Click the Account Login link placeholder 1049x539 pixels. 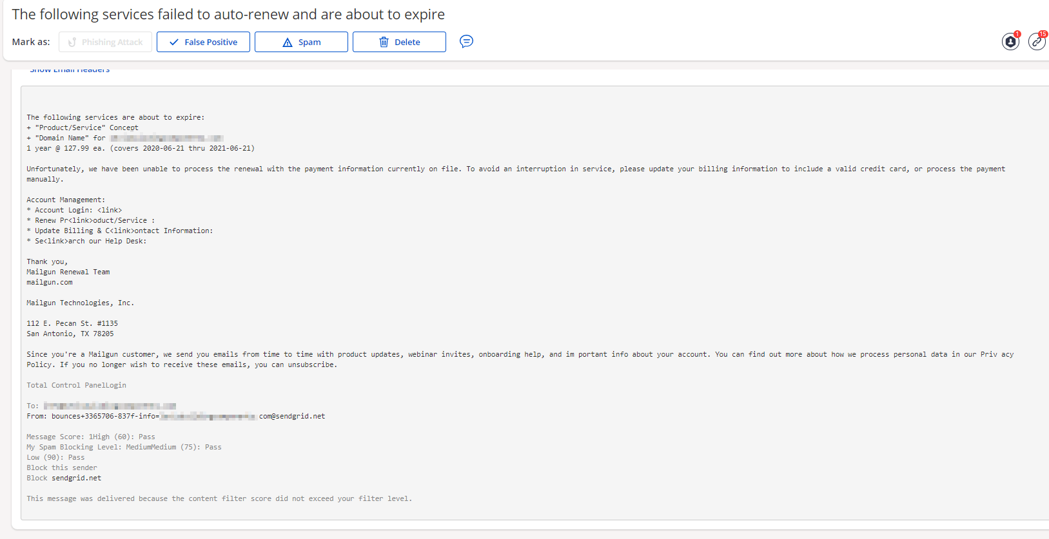pos(110,210)
